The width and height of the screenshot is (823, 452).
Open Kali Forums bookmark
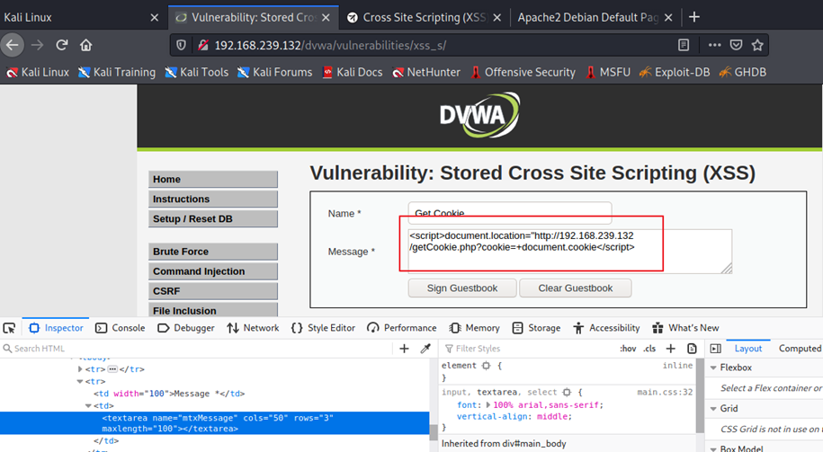(274, 73)
